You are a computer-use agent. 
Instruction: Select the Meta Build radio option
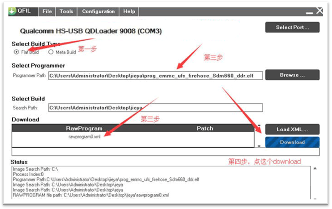pyautogui.click(x=51, y=52)
